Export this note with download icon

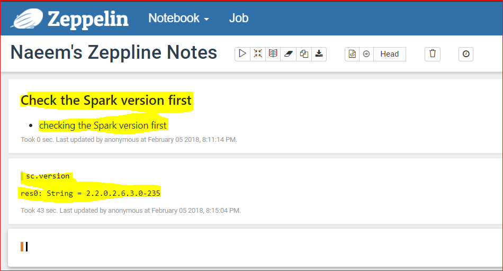point(319,54)
